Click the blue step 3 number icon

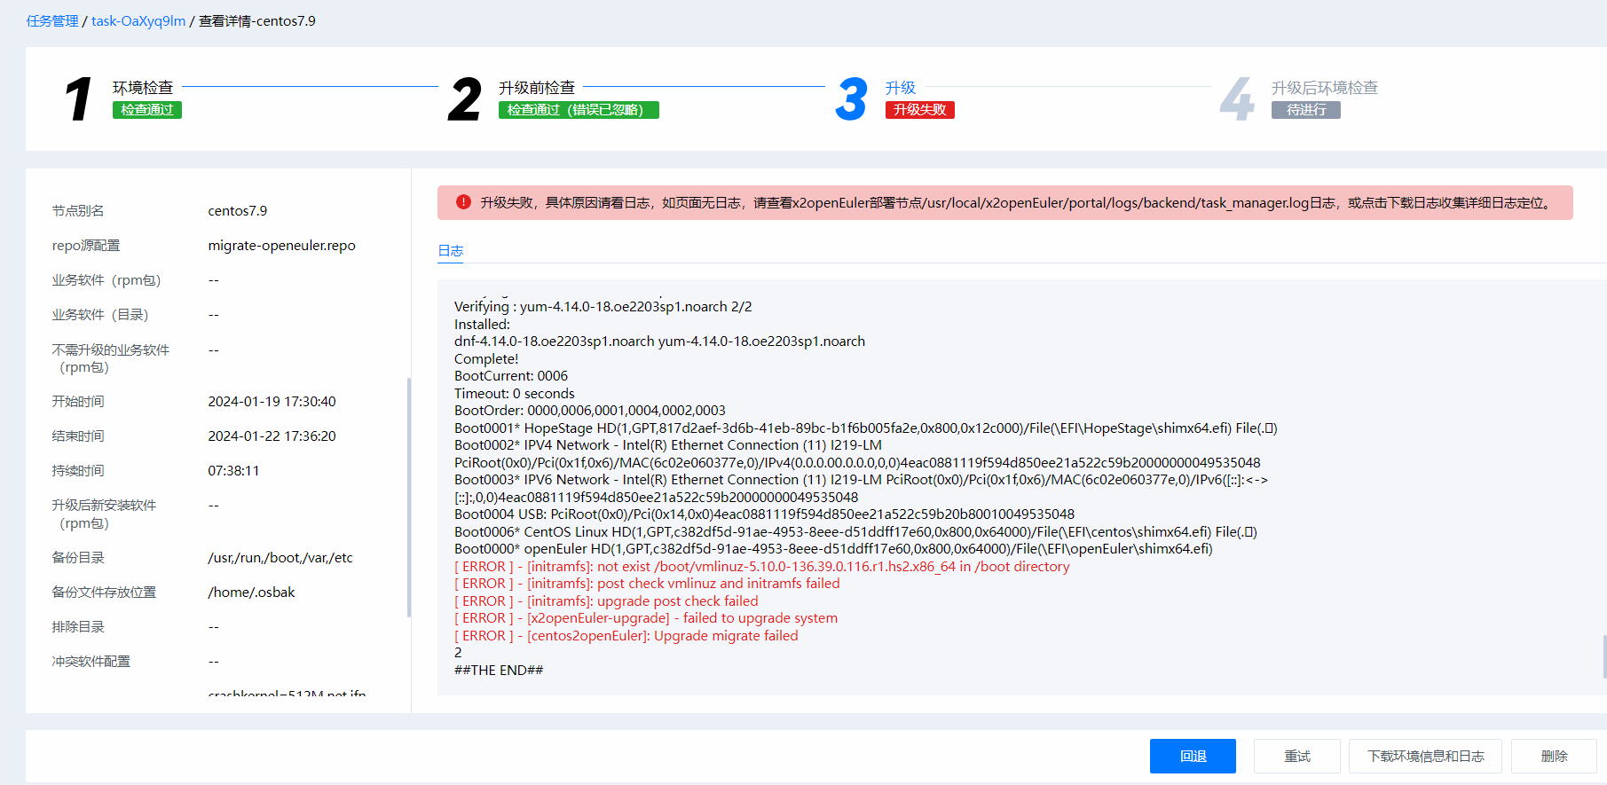click(x=851, y=98)
